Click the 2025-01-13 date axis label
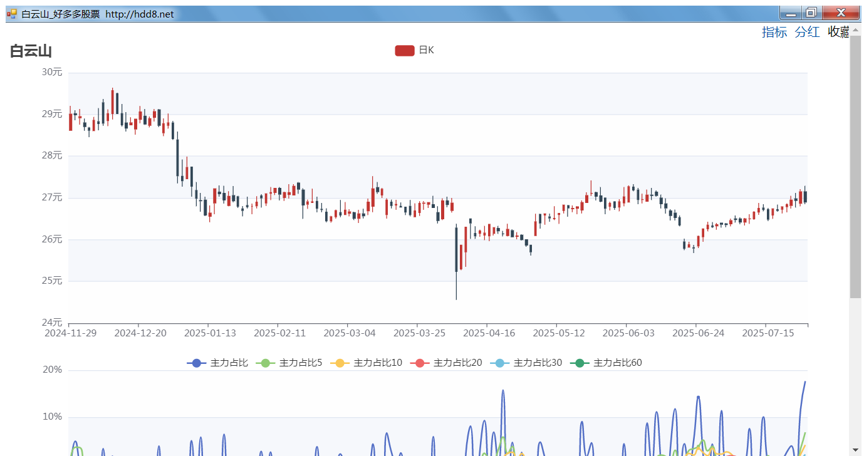This screenshot has height=456, width=864. pyautogui.click(x=210, y=333)
